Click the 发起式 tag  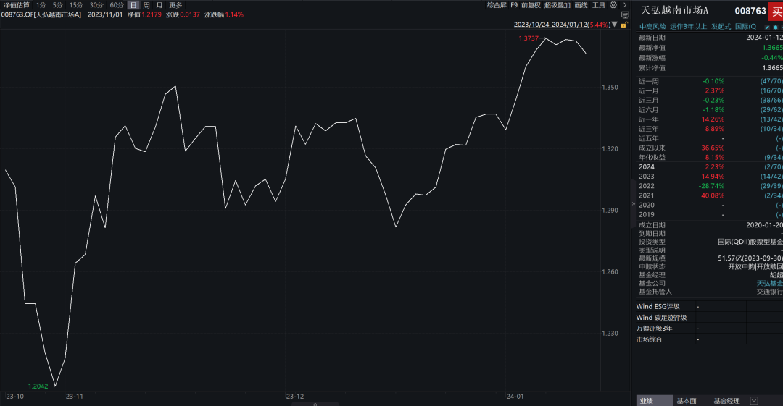(x=721, y=27)
